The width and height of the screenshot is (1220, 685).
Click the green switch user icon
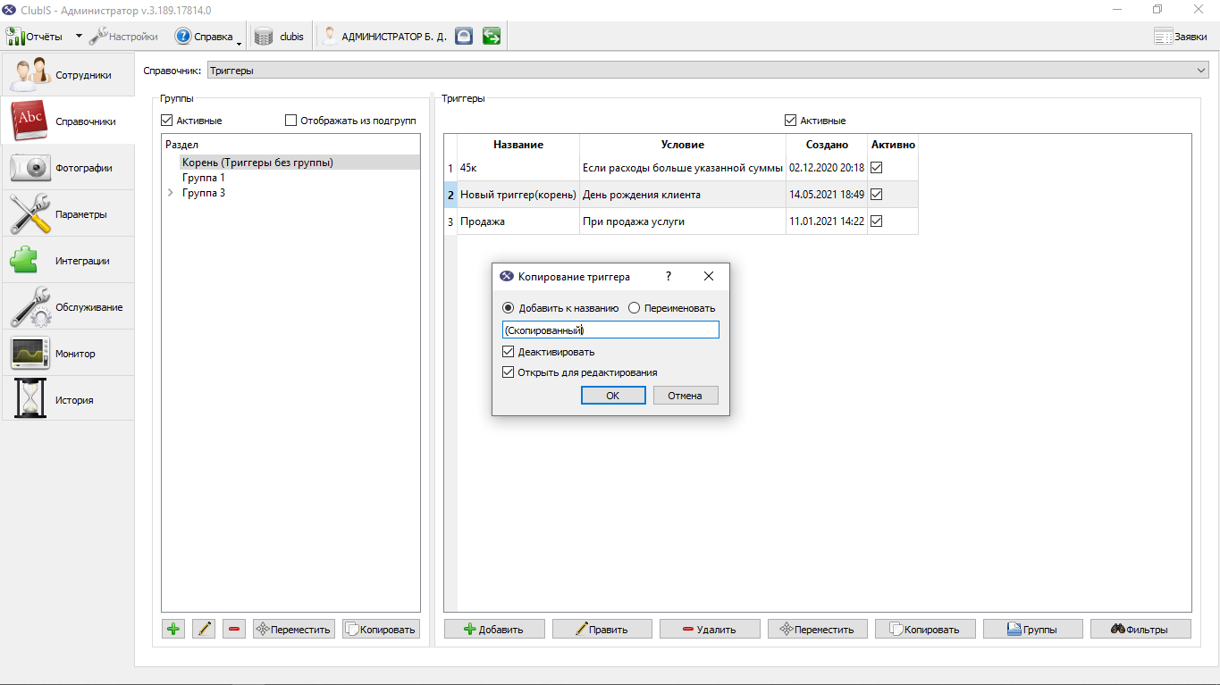(491, 37)
